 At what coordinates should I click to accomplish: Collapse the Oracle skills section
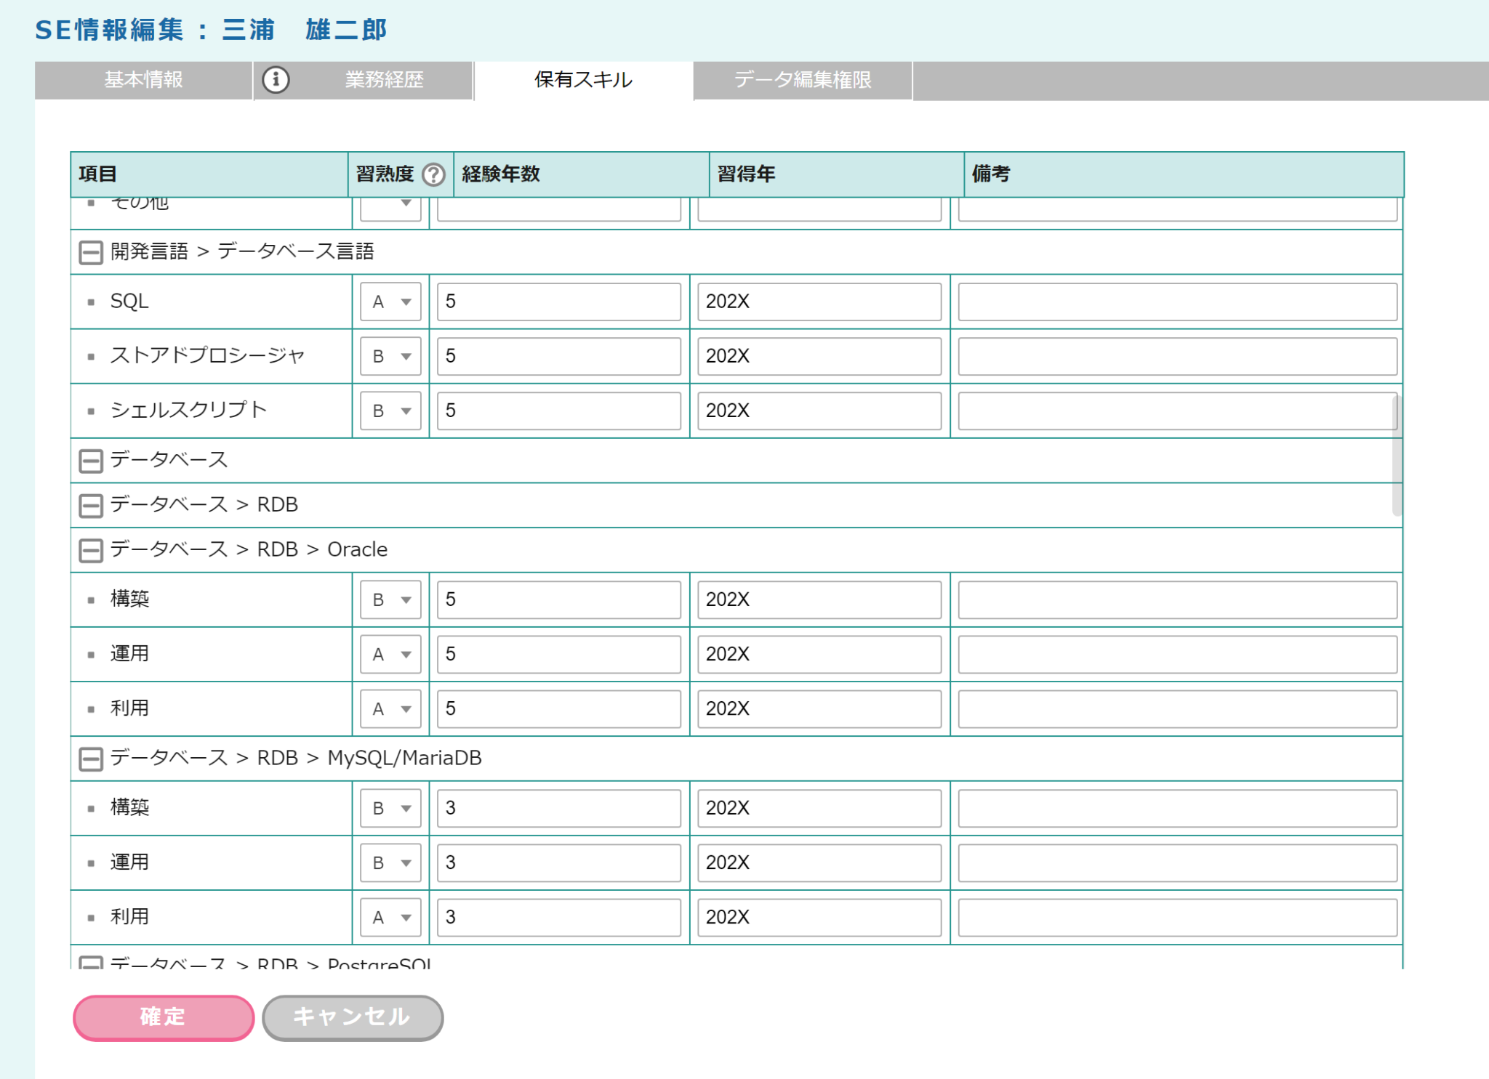coord(91,550)
